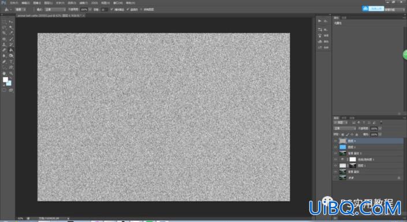
Task: Select the Blur tool
Action: coord(4,55)
